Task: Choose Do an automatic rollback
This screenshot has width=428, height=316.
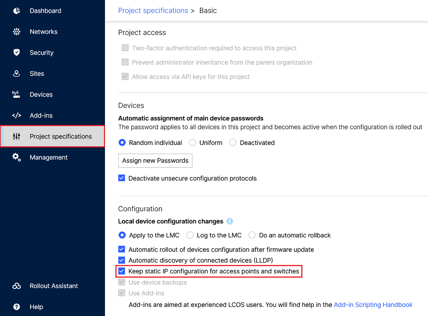Action: pos(252,235)
